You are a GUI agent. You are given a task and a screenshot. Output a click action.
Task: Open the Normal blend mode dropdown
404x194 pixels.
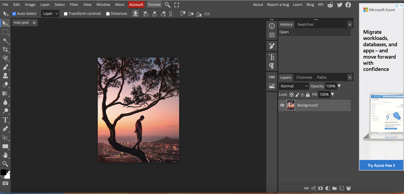[x=294, y=86]
